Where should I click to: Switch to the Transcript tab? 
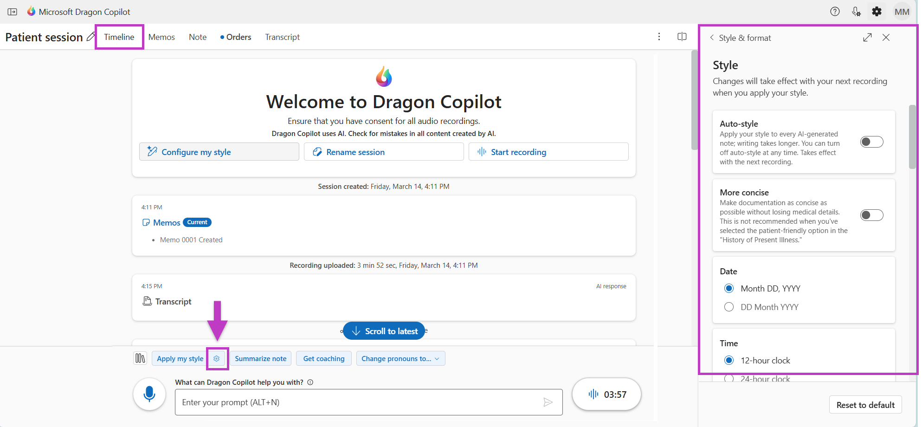pyautogui.click(x=282, y=37)
